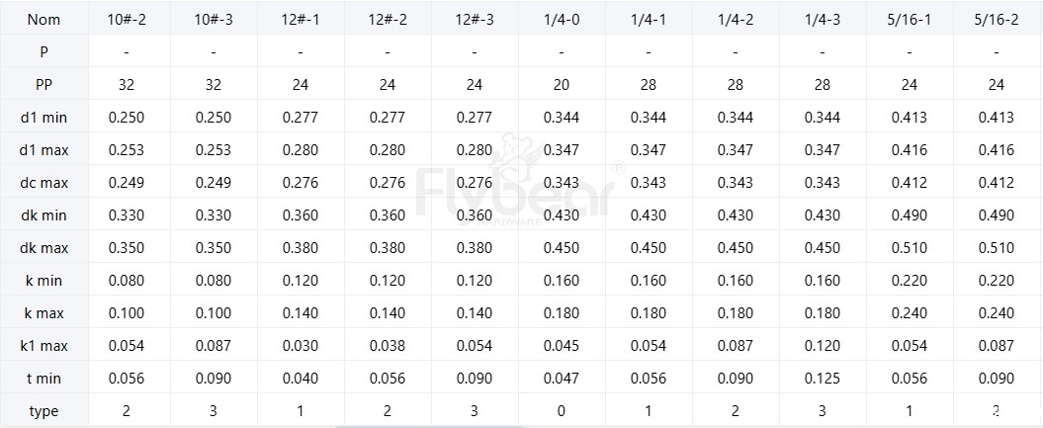The height and width of the screenshot is (428, 1043).
Task: Select the 'd1 min' row label
Action: click(x=43, y=118)
